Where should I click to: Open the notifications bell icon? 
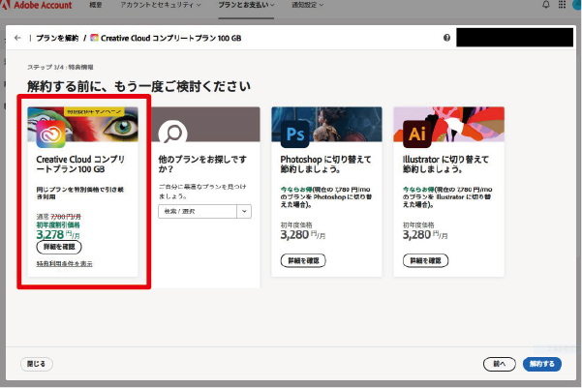coord(546,5)
